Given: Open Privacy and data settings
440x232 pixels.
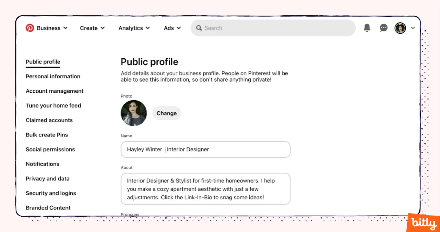Looking at the screenshot, I should 48,179.
